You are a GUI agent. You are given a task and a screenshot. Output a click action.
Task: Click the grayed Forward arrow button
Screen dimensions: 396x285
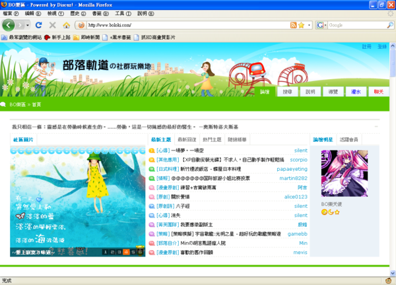pyautogui.click(x=20, y=25)
